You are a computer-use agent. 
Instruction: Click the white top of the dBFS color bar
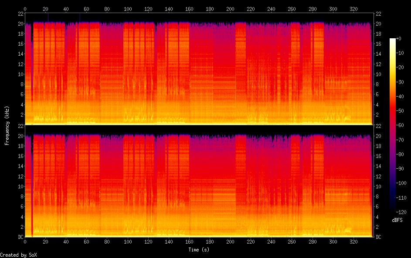tap(393, 40)
